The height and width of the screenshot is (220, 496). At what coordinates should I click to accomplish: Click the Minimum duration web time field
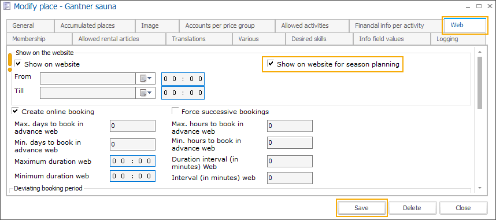pyautogui.click(x=132, y=176)
